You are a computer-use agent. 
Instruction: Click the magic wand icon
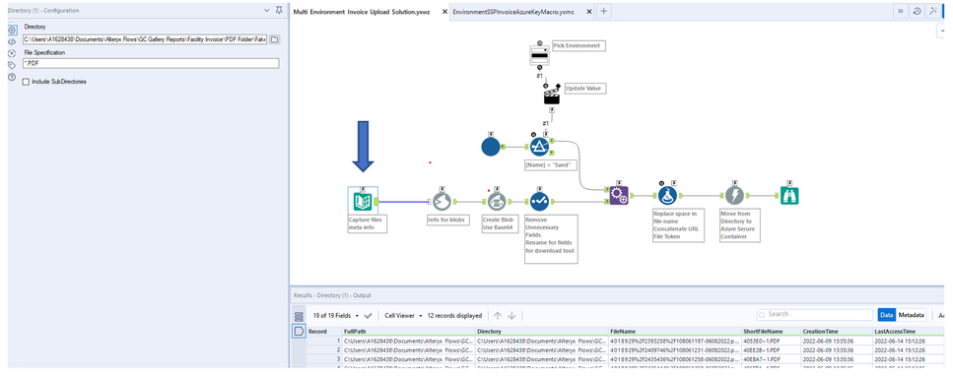[x=933, y=12]
